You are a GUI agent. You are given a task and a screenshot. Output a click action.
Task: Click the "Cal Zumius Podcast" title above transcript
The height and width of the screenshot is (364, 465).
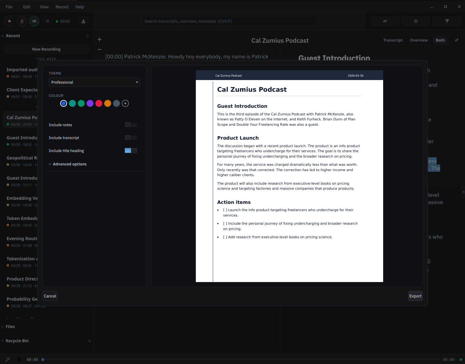(x=280, y=41)
